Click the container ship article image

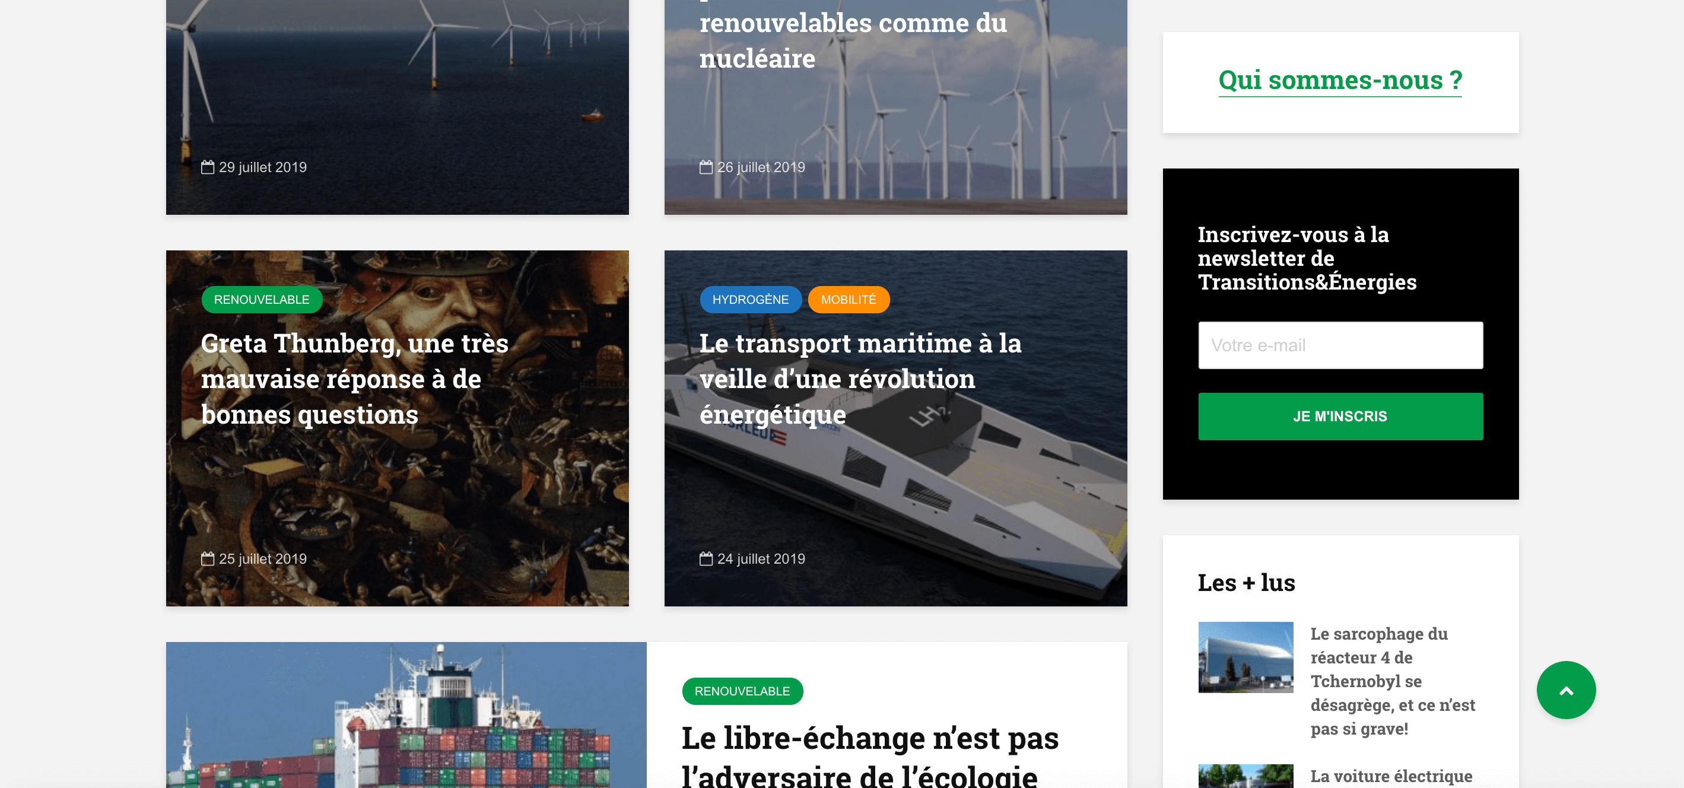click(406, 715)
